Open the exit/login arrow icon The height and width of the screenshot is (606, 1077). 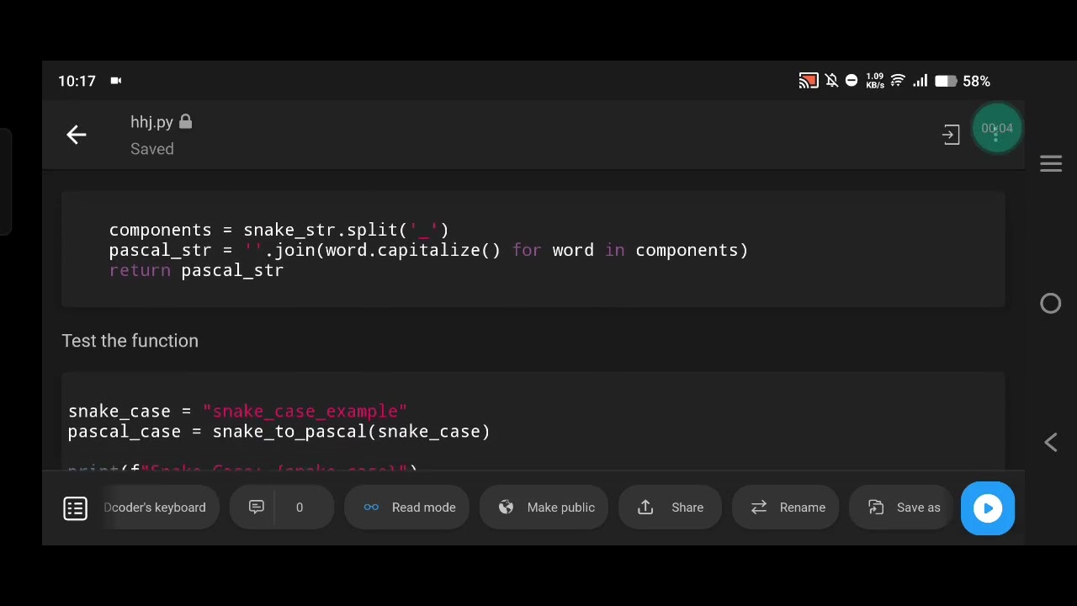pyautogui.click(x=951, y=135)
